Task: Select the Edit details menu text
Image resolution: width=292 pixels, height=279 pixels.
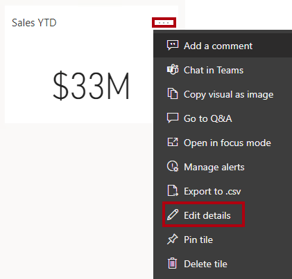Action: [207, 215]
